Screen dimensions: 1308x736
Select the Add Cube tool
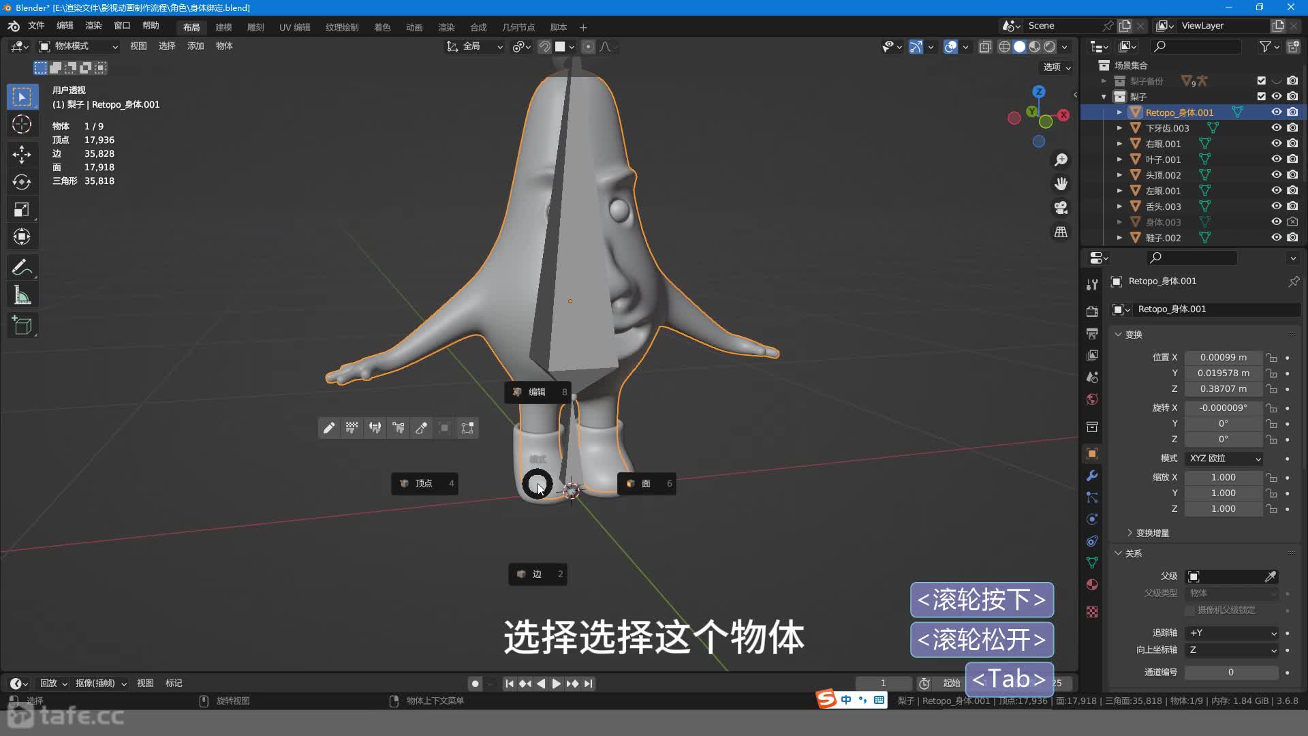coord(22,326)
